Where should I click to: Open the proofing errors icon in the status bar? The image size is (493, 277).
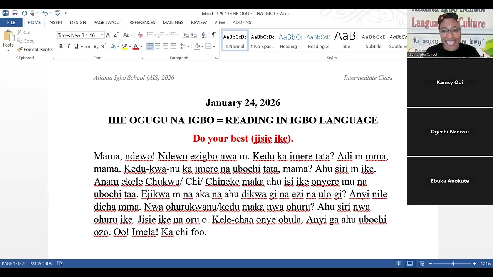pyautogui.click(x=60, y=264)
